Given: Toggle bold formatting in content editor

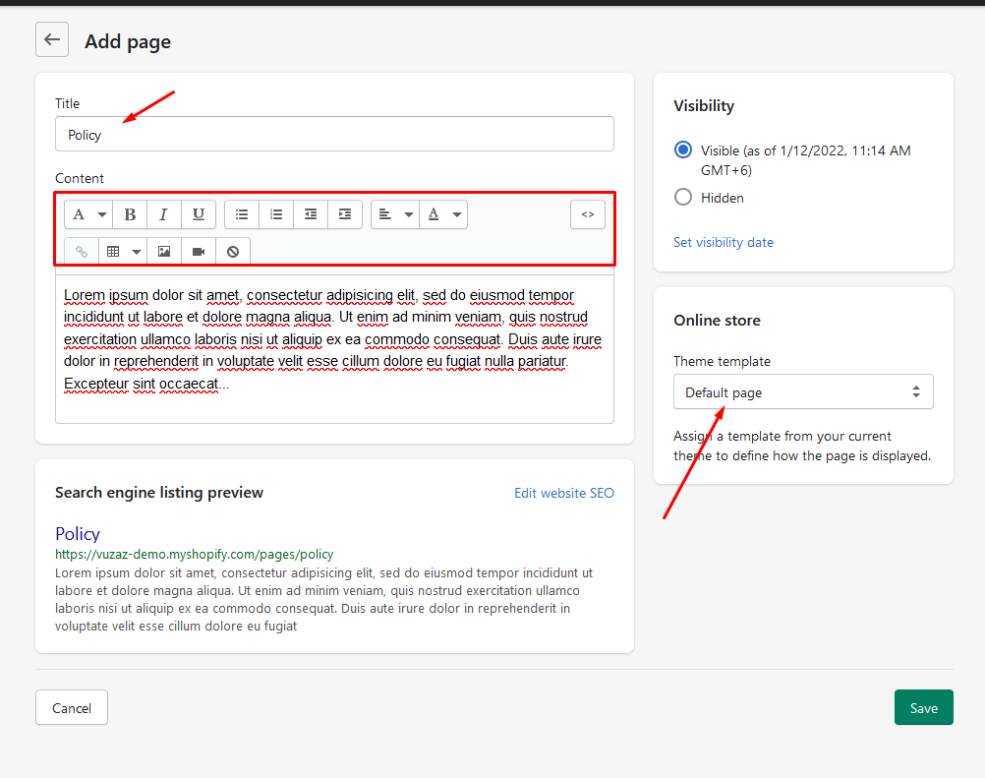Looking at the screenshot, I should [130, 214].
